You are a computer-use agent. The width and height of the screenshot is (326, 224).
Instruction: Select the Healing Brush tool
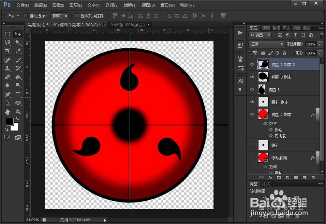click(7, 60)
